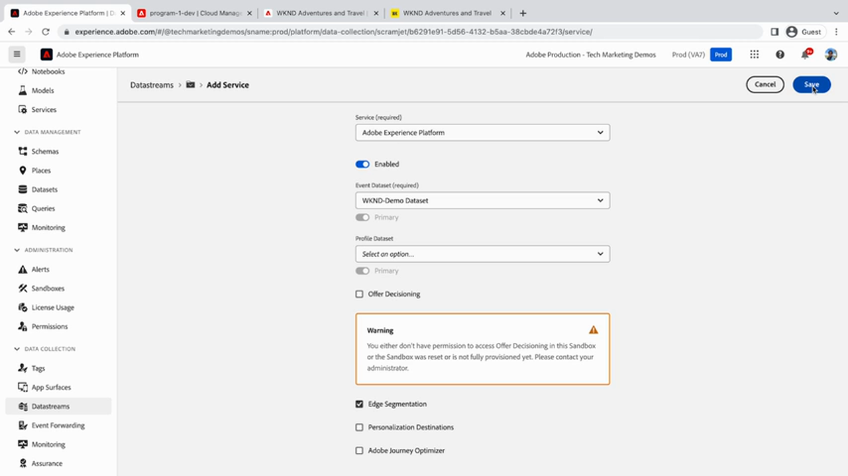Open the notifications bell
The width and height of the screenshot is (848, 476).
pos(806,54)
